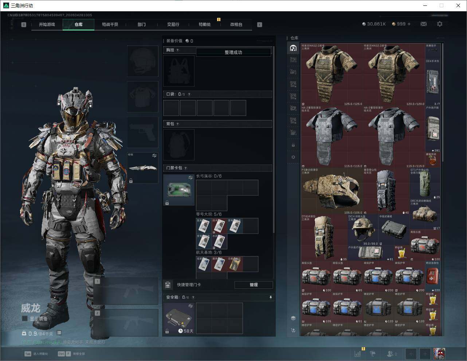Click the swap arrows on the safe box

coord(190,306)
